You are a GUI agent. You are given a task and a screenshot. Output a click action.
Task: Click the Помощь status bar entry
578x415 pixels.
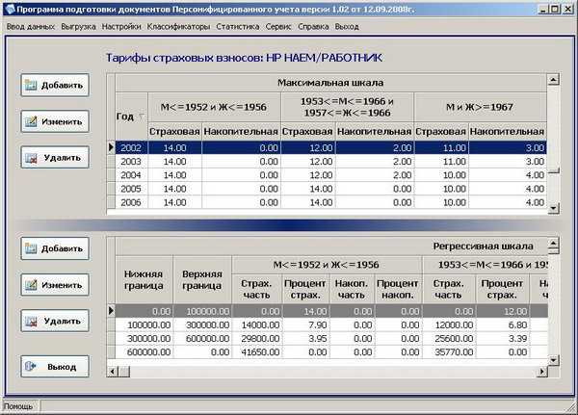tap(18, 406)
